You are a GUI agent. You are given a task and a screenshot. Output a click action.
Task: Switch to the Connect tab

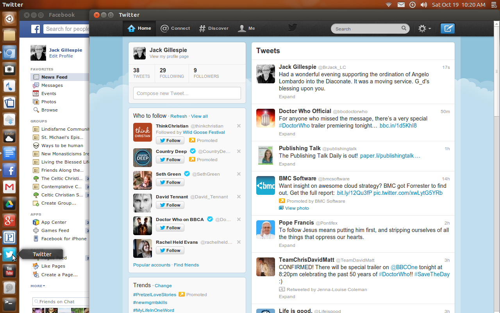click(175, 28)
